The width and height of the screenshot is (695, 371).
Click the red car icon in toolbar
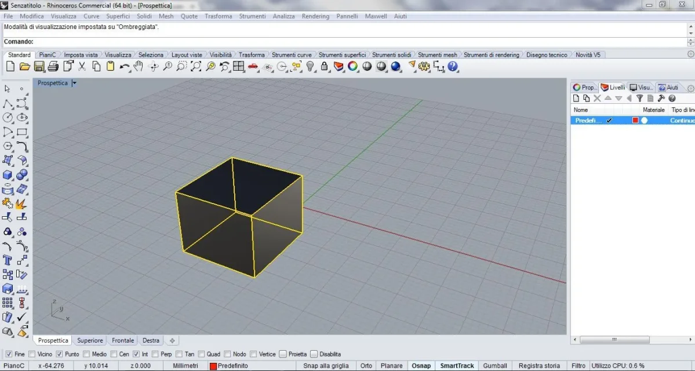(253, 67)
